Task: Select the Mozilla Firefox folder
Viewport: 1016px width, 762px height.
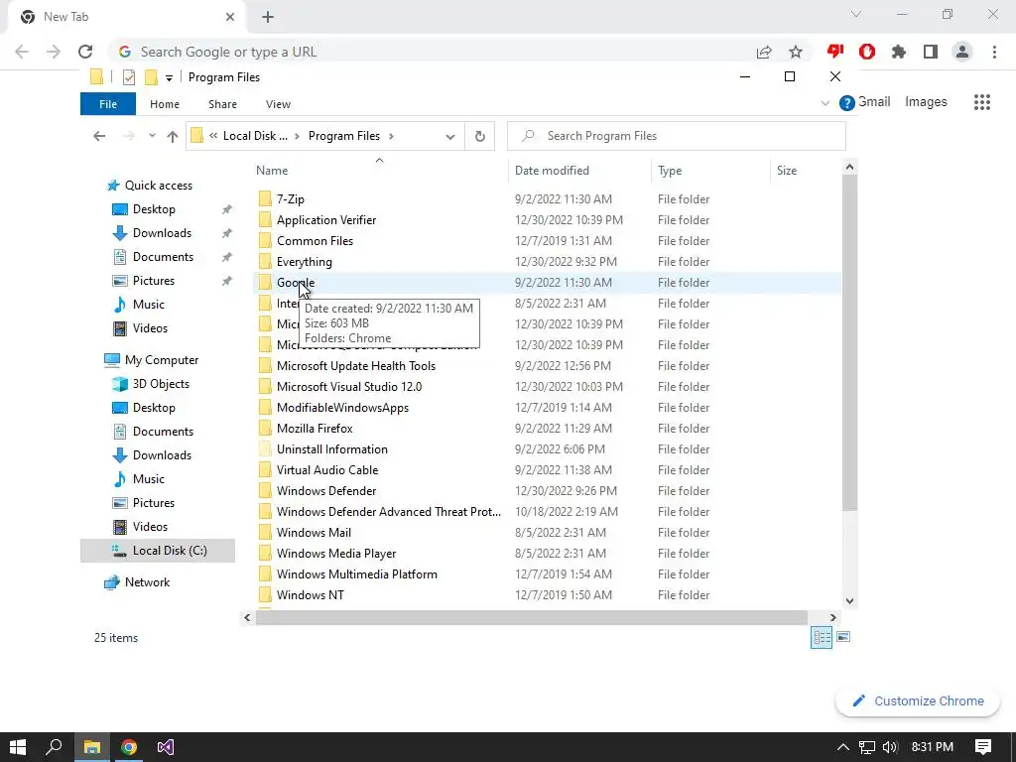Action: [315, 429]
